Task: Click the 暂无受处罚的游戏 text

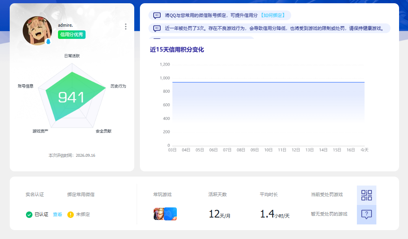Action: point(329,214)
